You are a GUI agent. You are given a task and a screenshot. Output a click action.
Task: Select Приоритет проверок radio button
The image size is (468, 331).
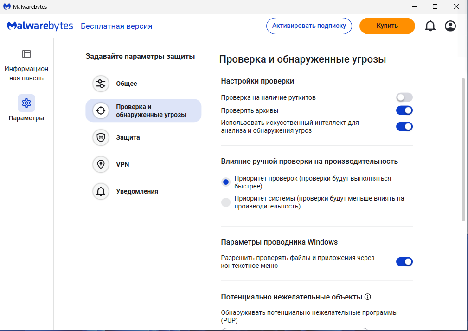pyautogui.click(x=226, y=182)
